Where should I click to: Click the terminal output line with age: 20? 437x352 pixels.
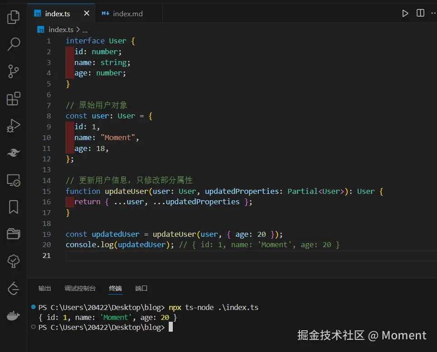click(x=108, y=318)
